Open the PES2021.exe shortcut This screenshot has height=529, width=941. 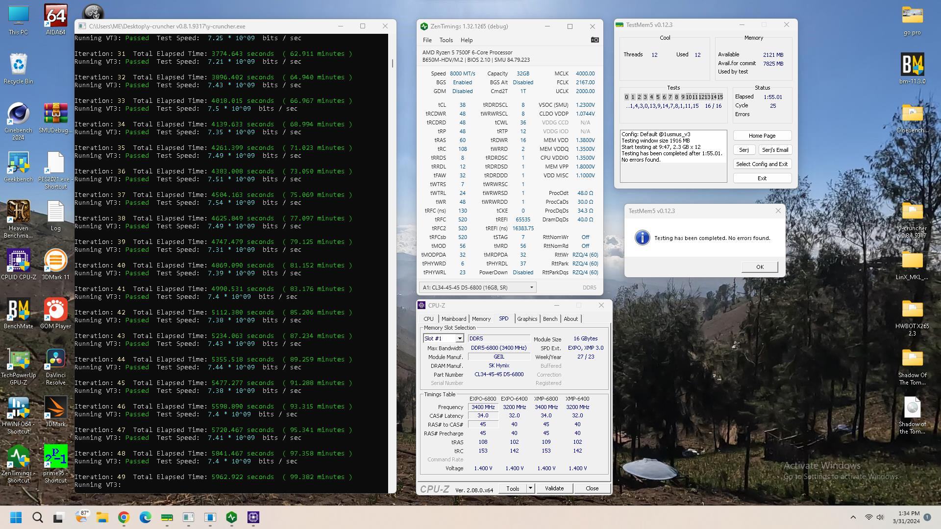click(55, 170)
